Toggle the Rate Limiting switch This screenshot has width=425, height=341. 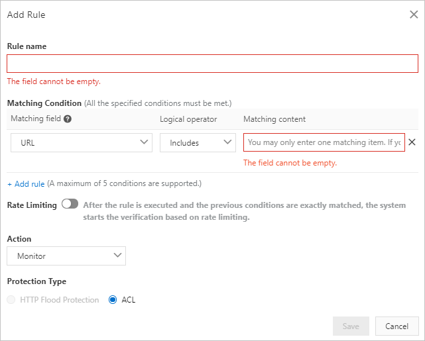70,204
